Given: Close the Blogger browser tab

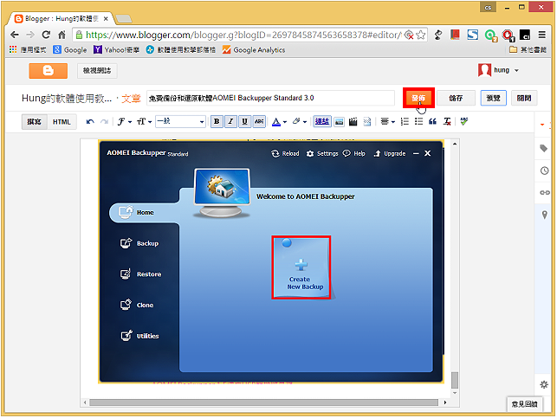Looking at the screenshot, I should click(x=106, y=19).
